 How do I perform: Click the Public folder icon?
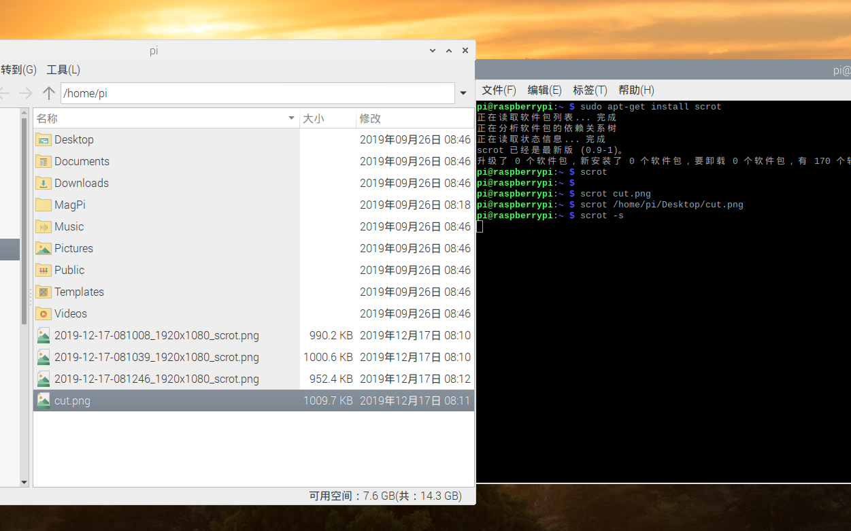coord(44,270)
